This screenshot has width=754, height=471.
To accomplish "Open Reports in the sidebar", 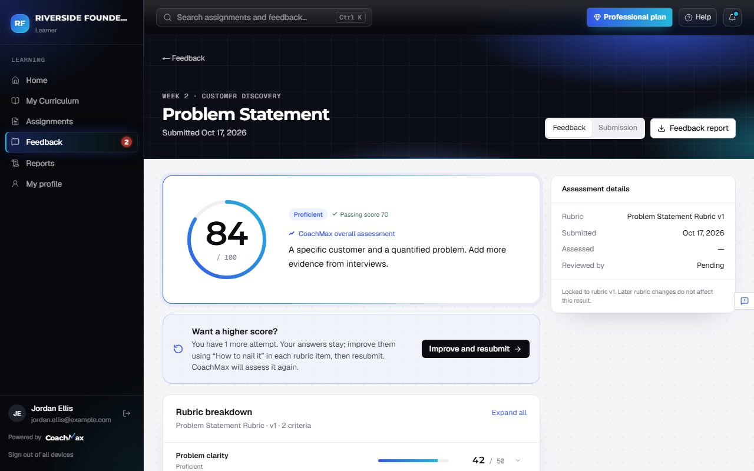I will pyautogui.click(x=71, y=163).
